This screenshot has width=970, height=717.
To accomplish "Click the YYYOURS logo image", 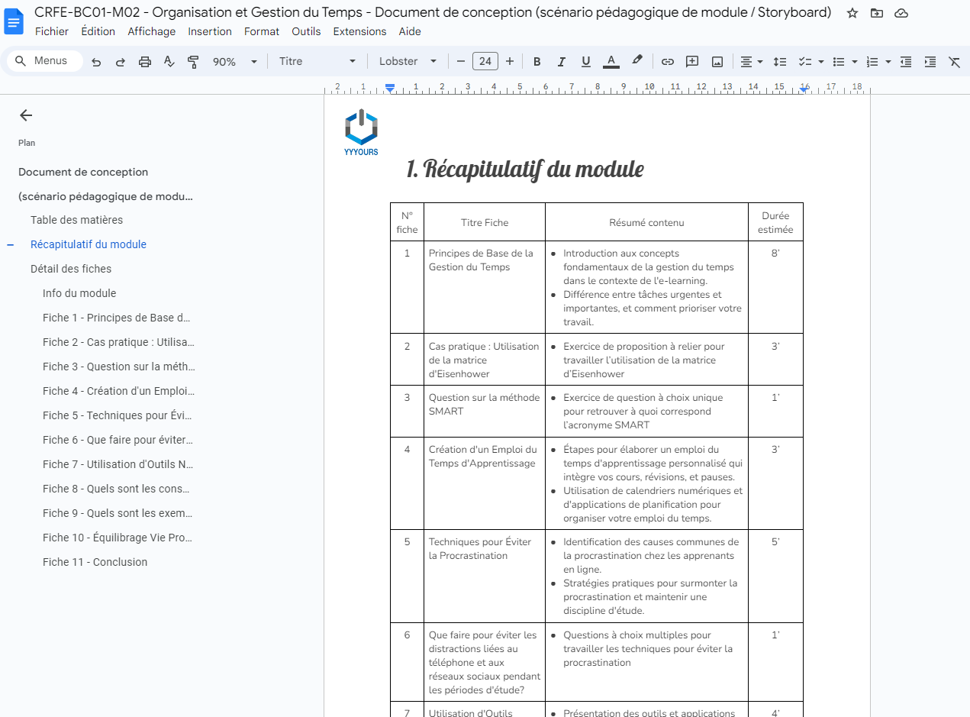I will pos(361,133).
